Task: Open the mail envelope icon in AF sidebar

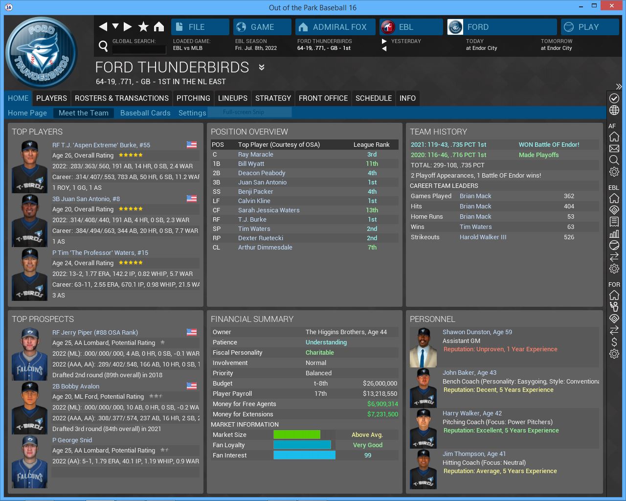Action: pyautogui.click(x=614, y=148)
